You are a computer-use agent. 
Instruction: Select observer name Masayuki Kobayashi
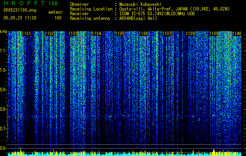click(140, 4)
